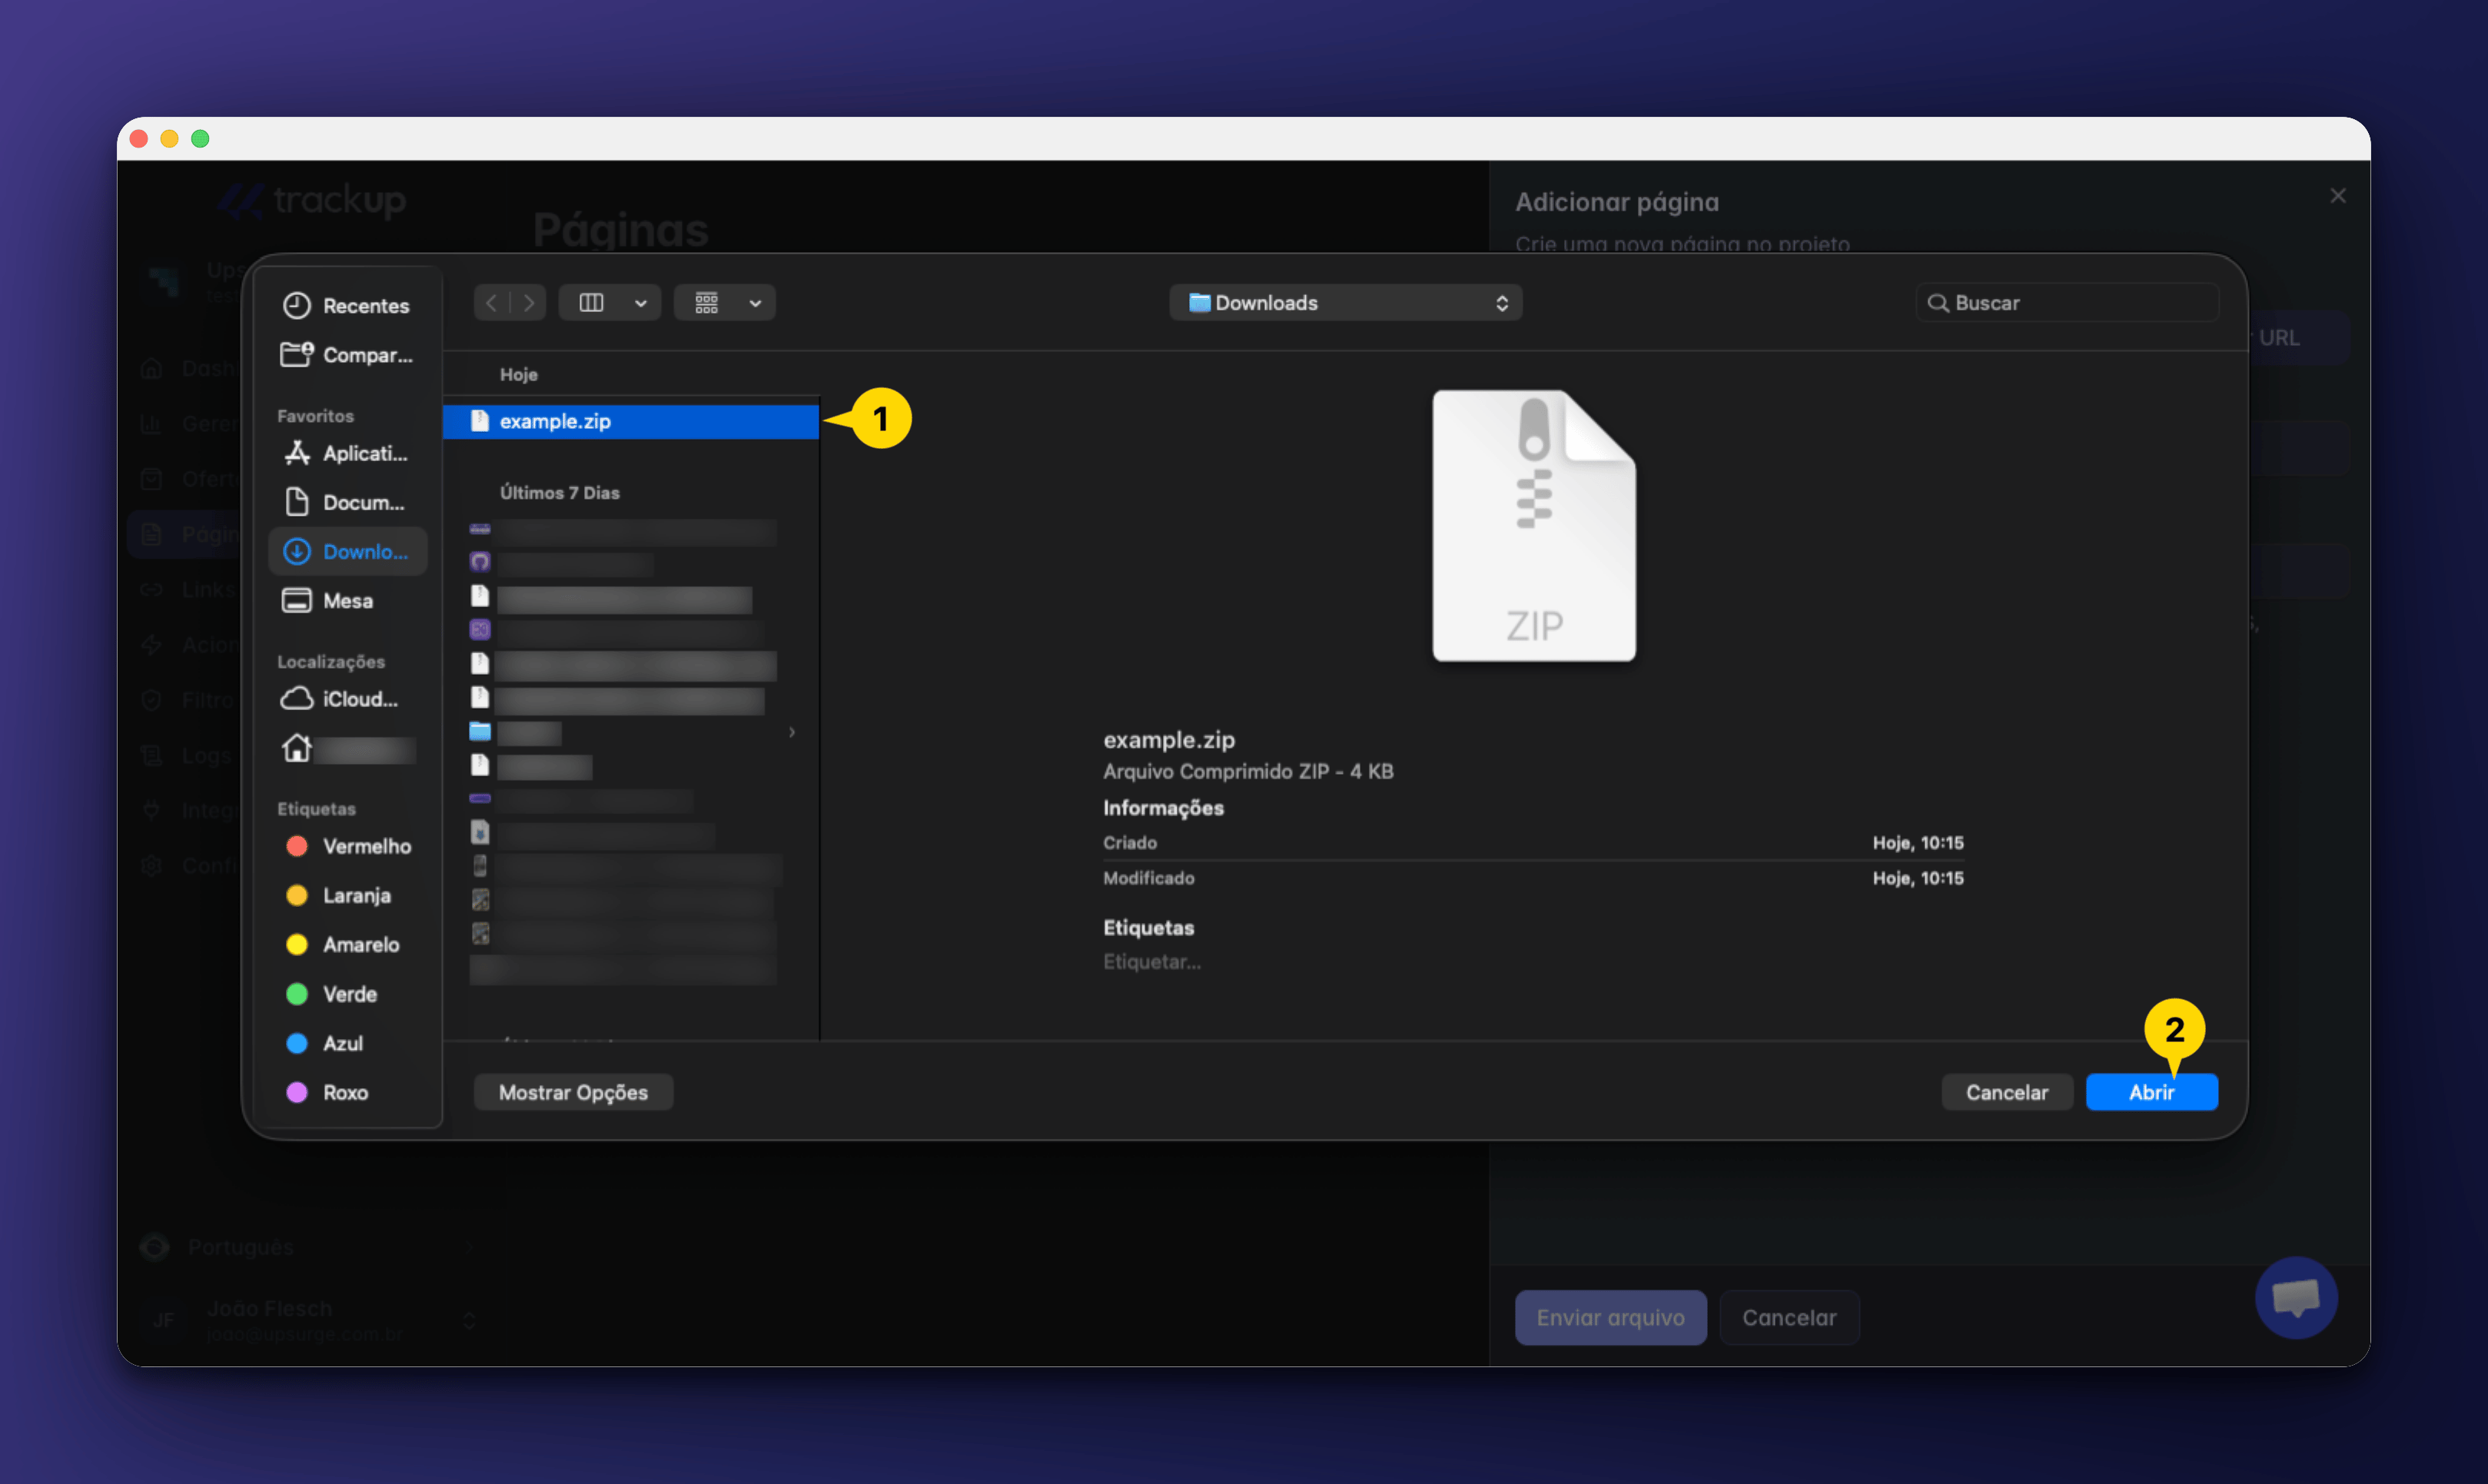Go back with the left arrow button
Screen dimensions: 2488x1484
(492, 303)
